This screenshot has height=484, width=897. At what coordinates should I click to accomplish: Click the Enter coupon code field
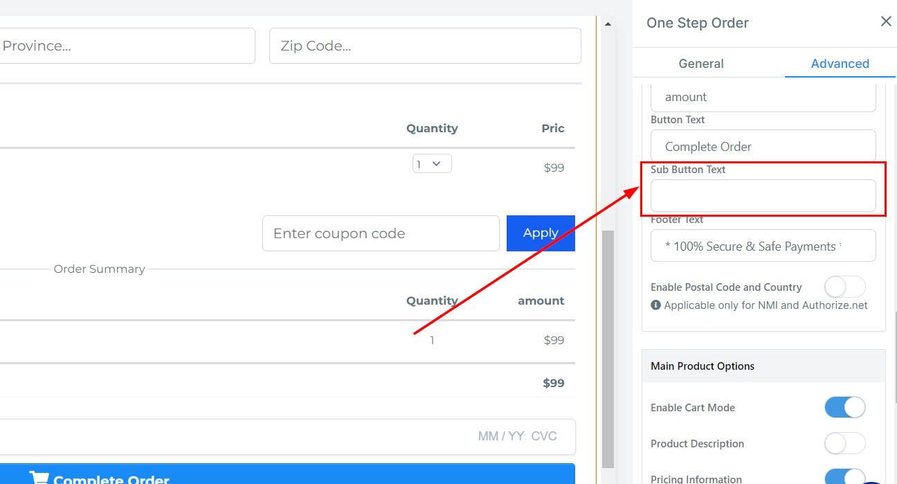[381, 233]
